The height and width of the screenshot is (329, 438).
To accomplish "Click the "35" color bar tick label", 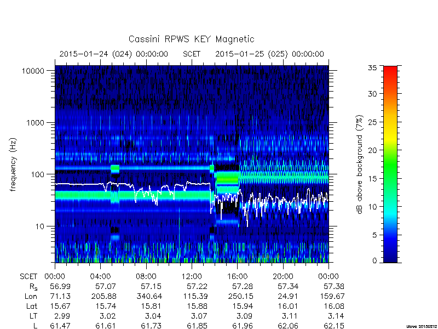I will click(372, 68).
